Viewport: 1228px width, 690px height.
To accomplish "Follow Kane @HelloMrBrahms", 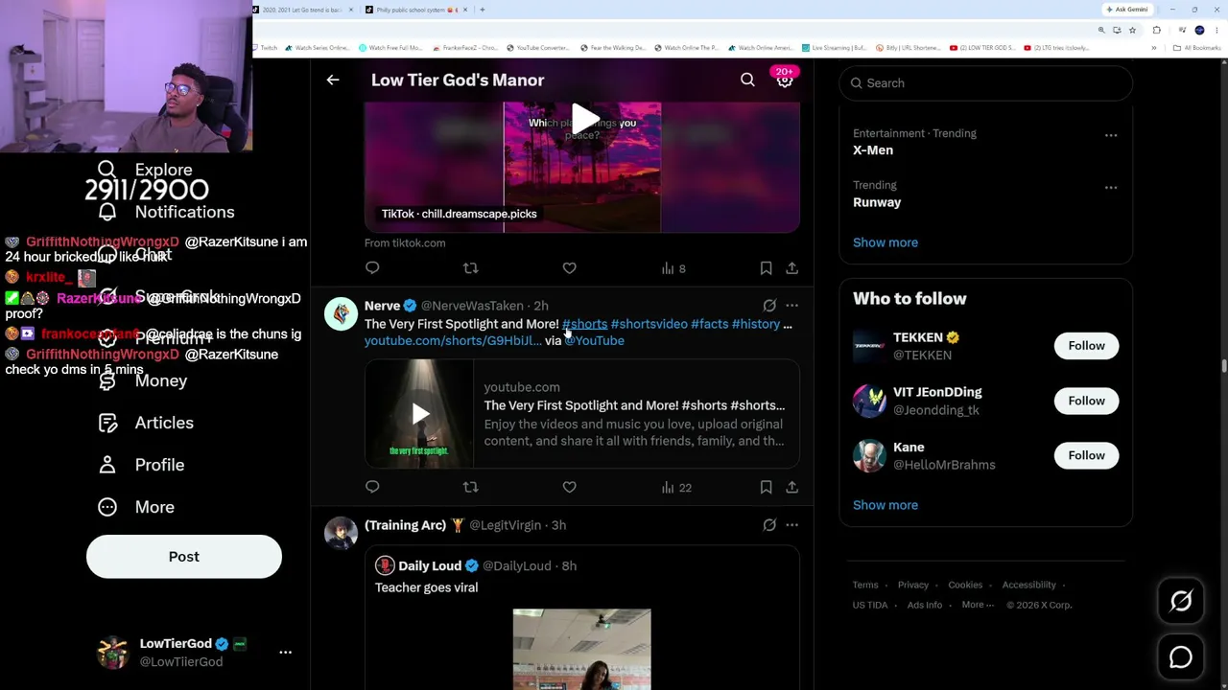I will [x=1086, y=455].
